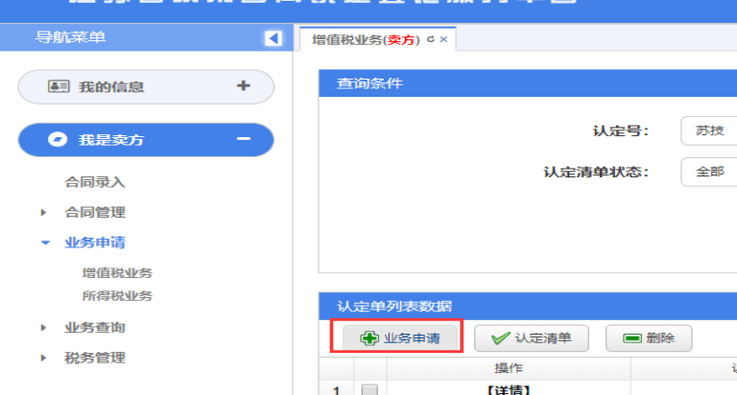Open 合同录入 in the navigation menu
The width and height of the screenshot is (737, 395).
95,182
